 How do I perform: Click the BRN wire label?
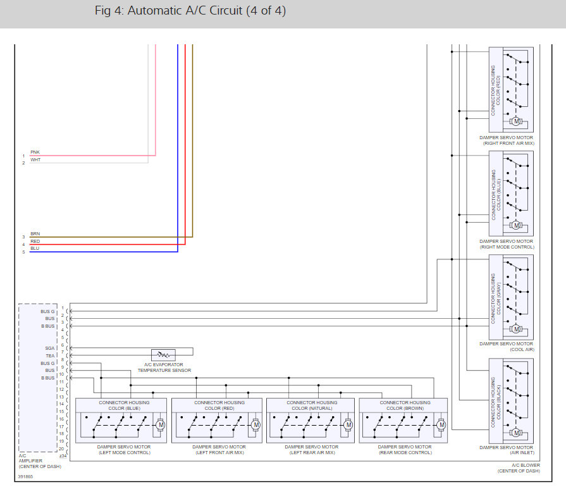point(35,233)
